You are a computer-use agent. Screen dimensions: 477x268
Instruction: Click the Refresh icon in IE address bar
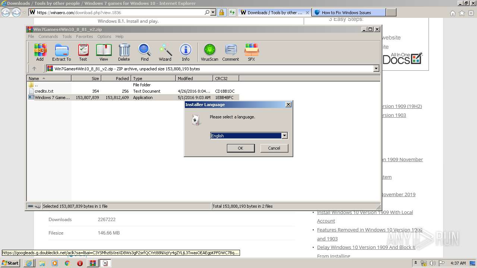232,12
